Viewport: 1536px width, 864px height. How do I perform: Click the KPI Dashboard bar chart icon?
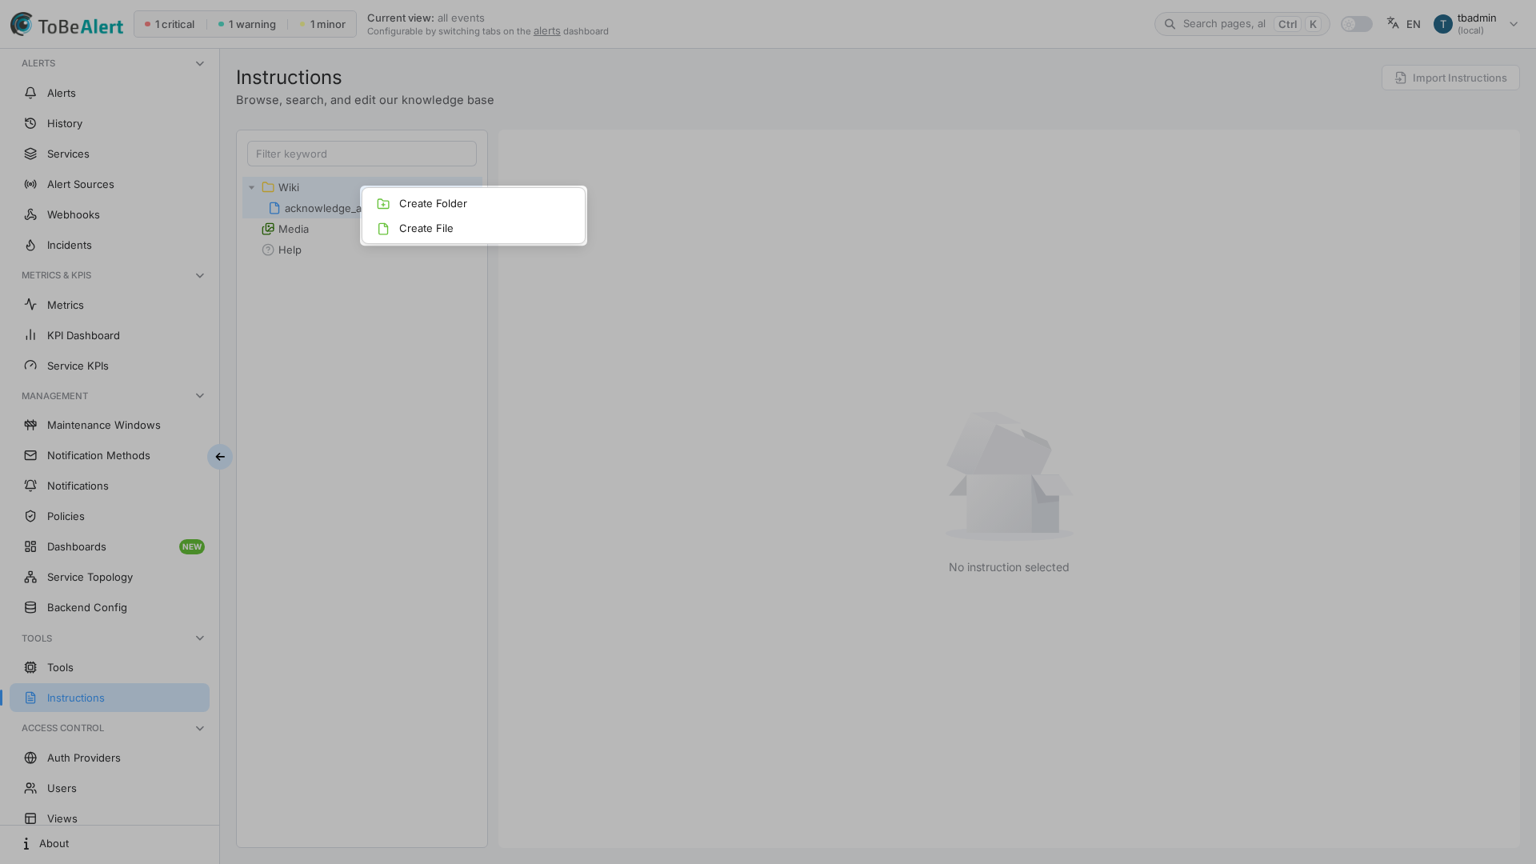30,335
